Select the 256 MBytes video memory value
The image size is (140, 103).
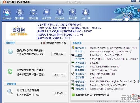coord(96,78)
